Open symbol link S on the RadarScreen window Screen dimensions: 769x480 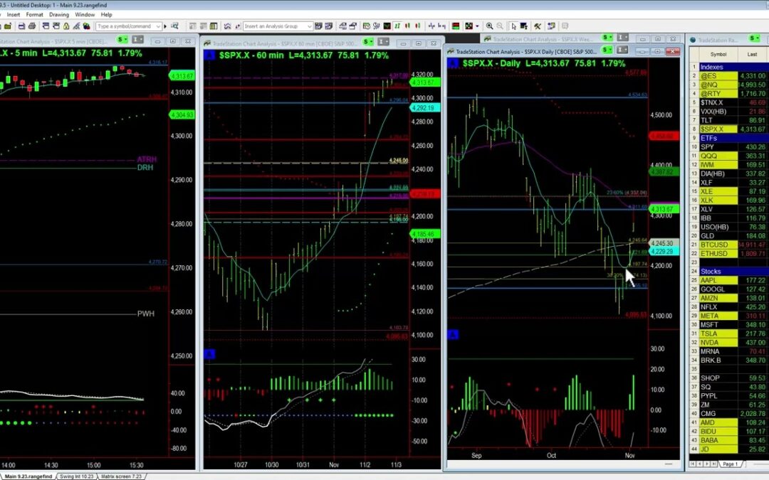(754, 38)
